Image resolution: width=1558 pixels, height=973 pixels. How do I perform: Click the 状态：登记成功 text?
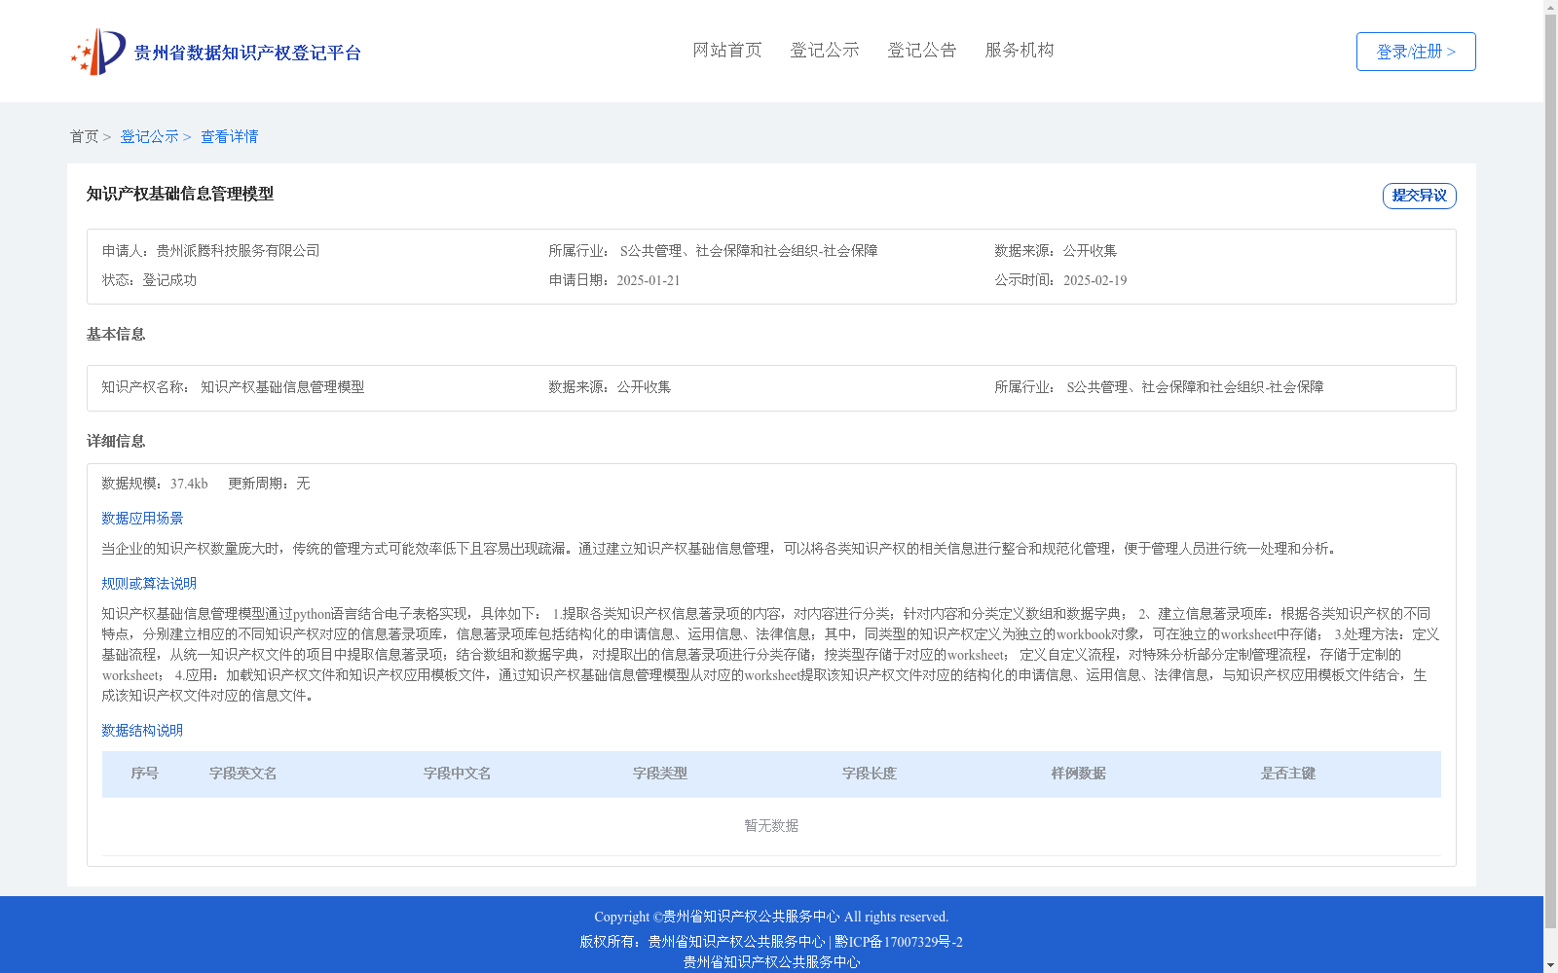[x=149, y=280]
